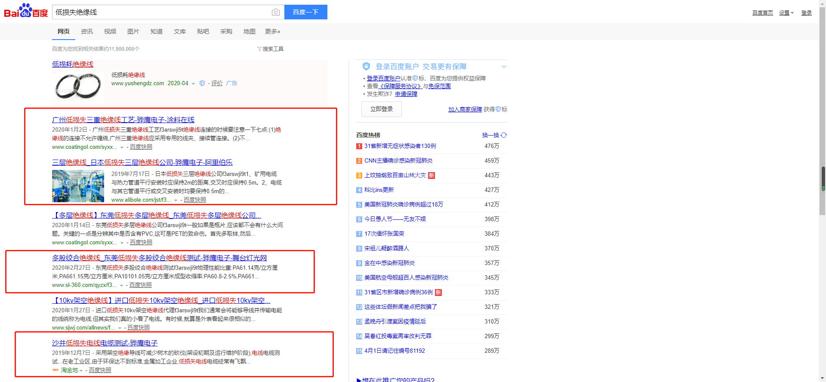Open hot topic 17次缅怀张国荣

click(384, 234)
